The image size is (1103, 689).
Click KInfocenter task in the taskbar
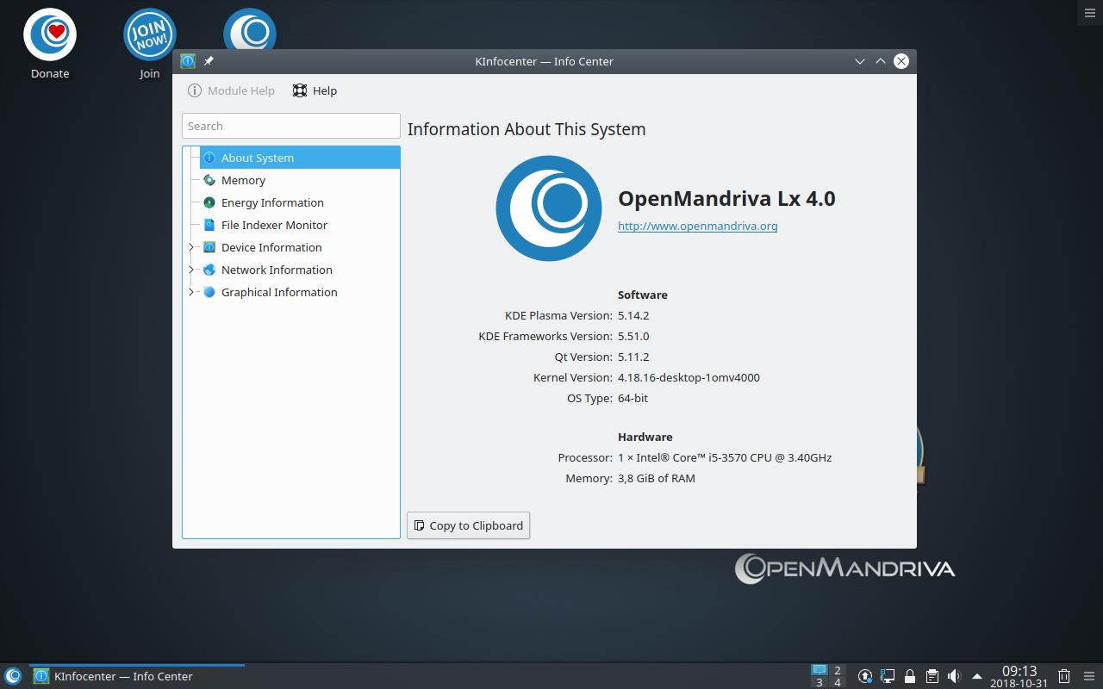pyautogui.click(x=137, y=676)
